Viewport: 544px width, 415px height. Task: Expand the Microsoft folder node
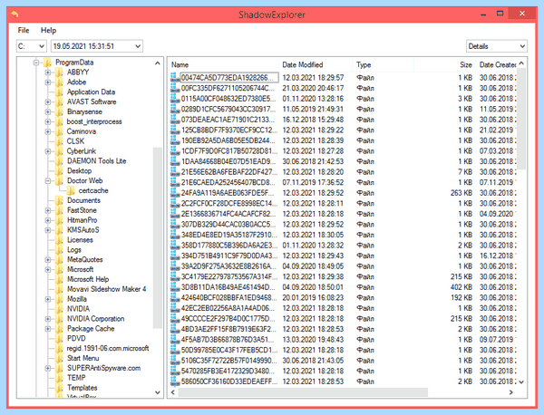(47, 270)
